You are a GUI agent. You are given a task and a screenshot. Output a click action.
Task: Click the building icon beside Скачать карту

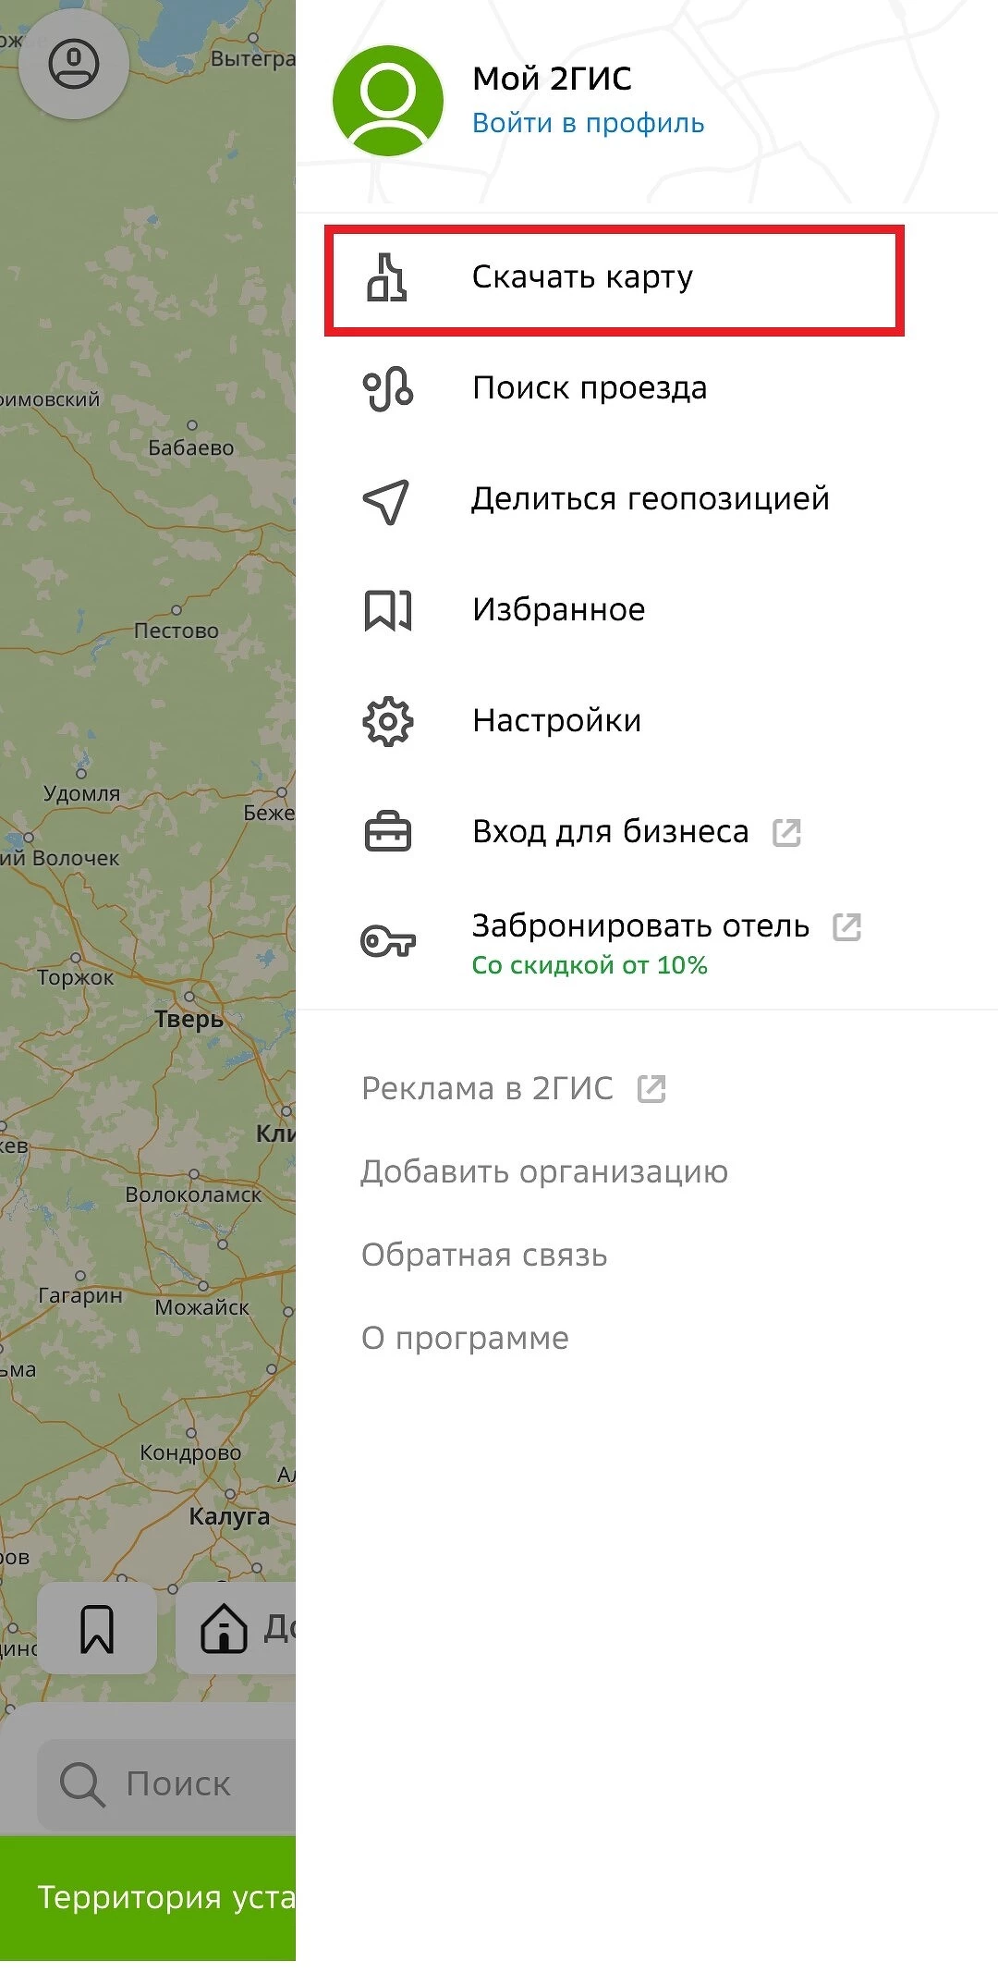pyautogui.click(x=387, y=277)
